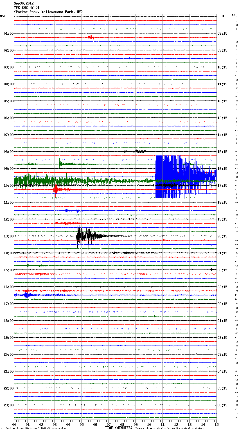Click the "19:00" MST hour label

pyautogui.click(x=8, y=338)
